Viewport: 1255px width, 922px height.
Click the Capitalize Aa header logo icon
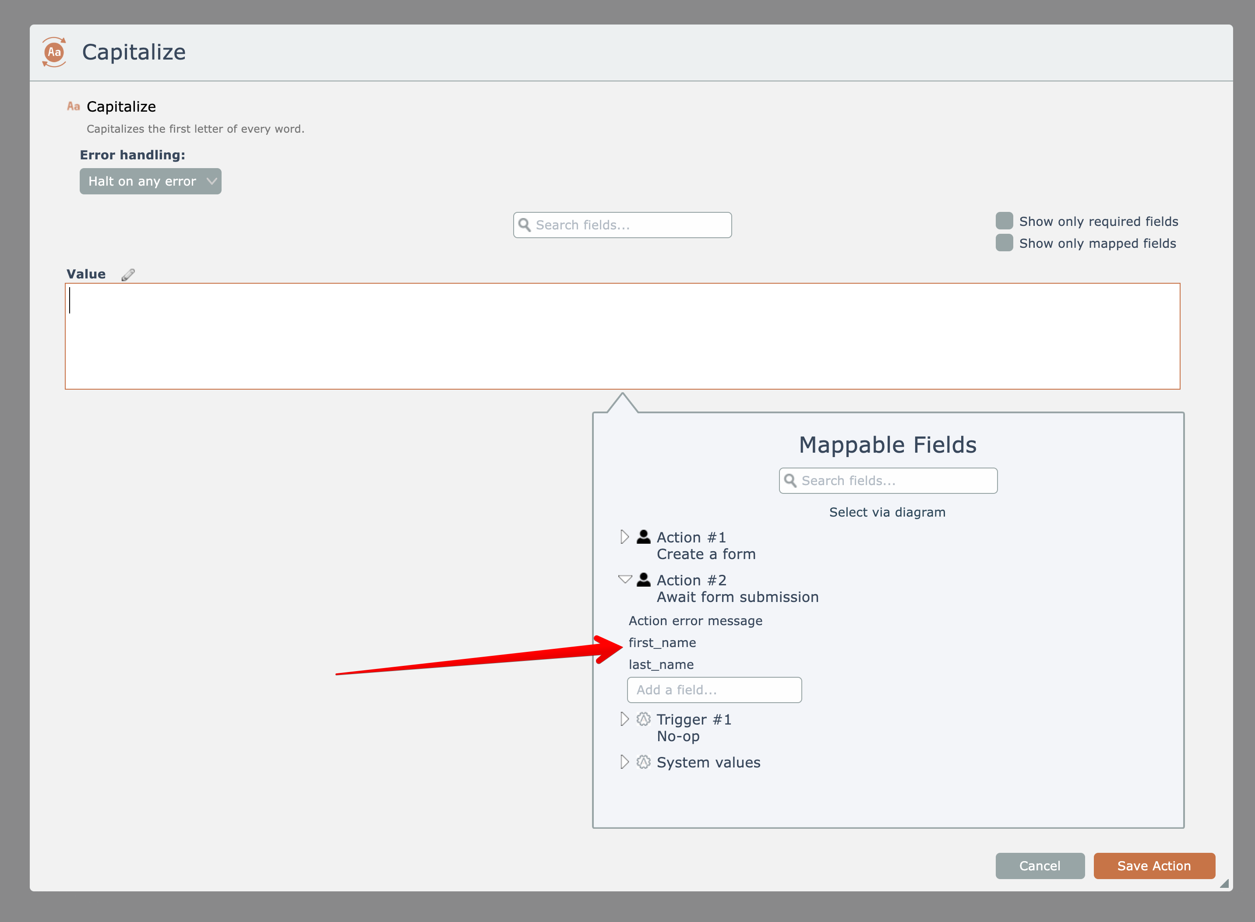(x=54, y=53)
